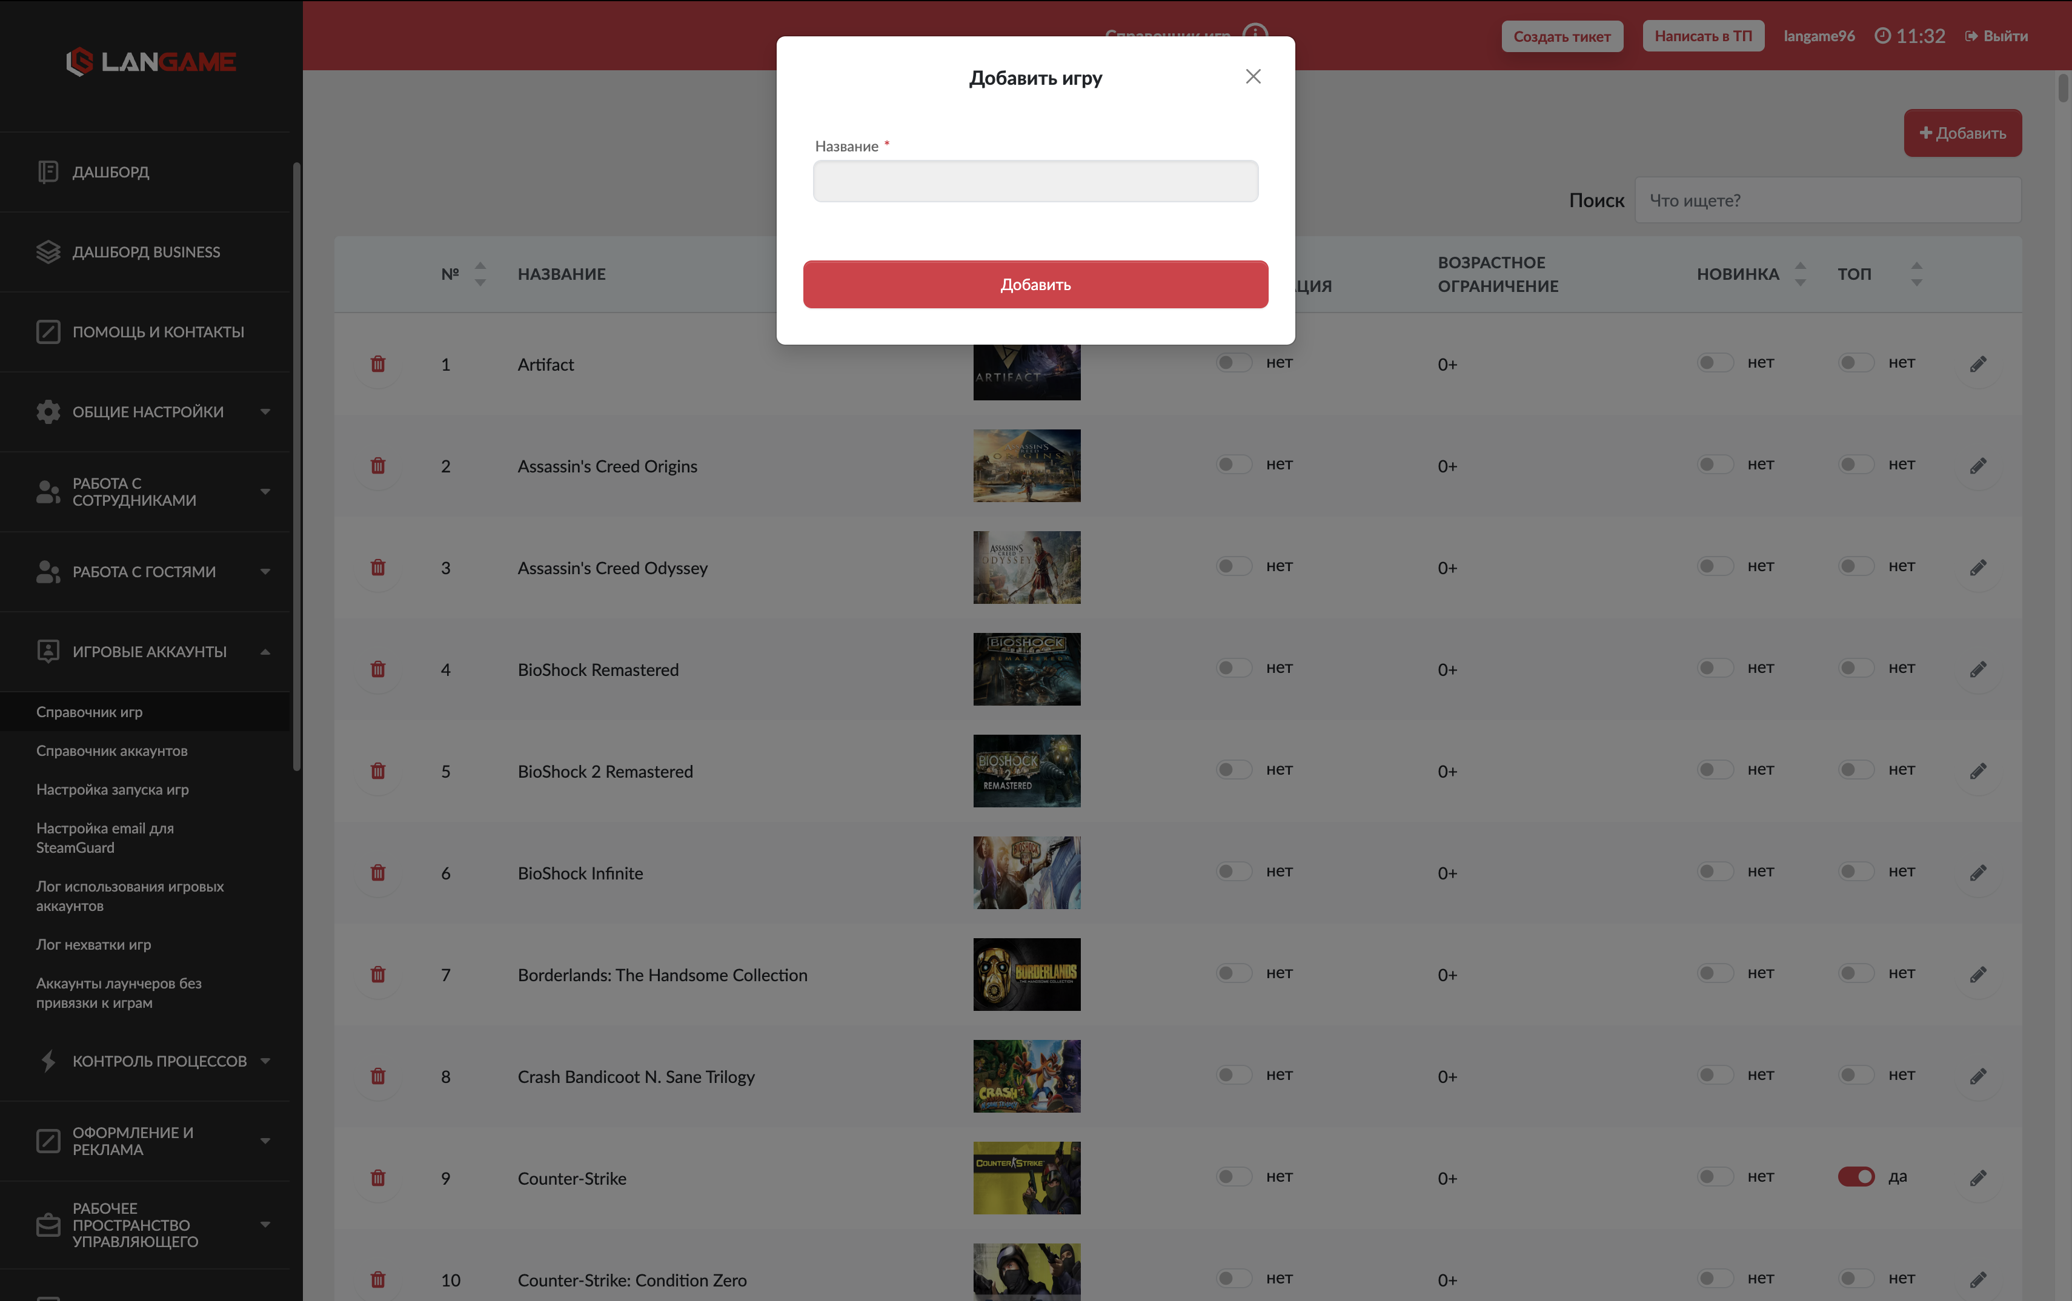Open the pencil editor for Assassin's Creed Origins
2072x1301 pixels.
pos(1978,466)
